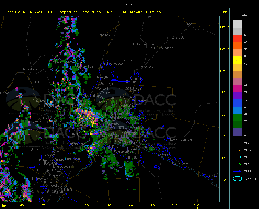This screenshot has height=209, width=259.
Task: Click the L_Dormida label
Action: (x=180, y=163)
